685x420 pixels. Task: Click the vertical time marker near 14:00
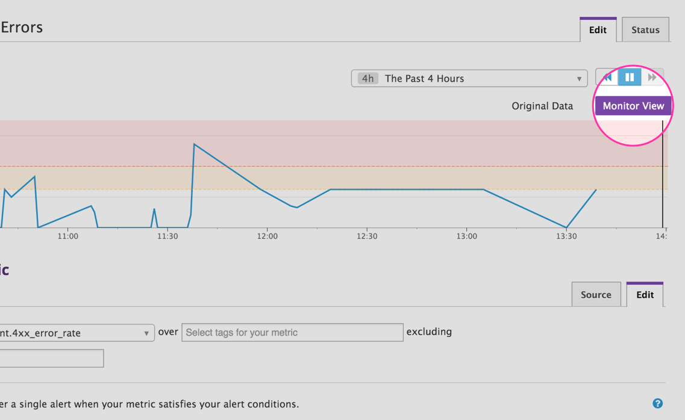click(x=664, y=181)
